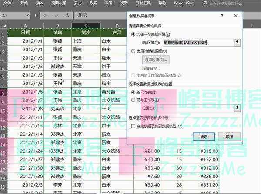Open the Power Pivot tab
The image size is (261, 194).
184,3
